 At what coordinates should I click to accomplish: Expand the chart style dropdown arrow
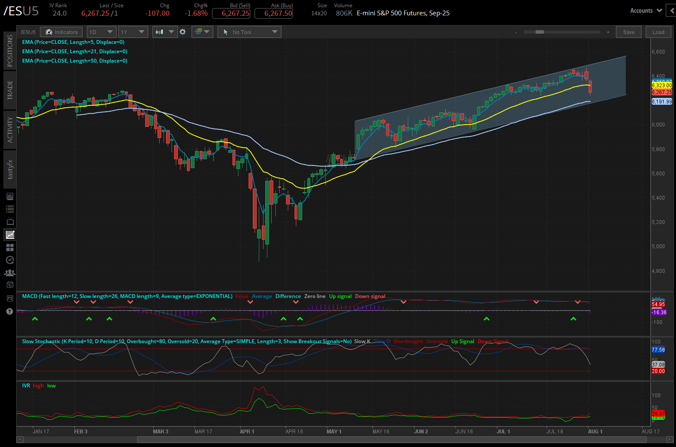coord(171,32)
